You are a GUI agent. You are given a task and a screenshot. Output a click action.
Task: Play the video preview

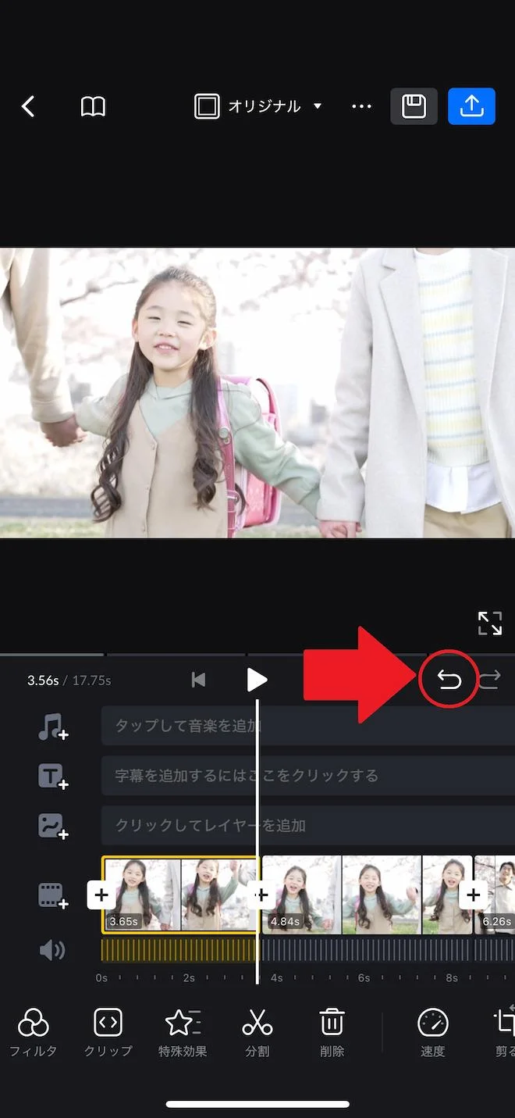coord(257,680)
